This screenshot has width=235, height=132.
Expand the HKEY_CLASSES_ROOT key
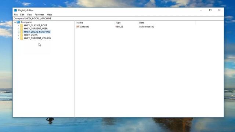pos(18,25)
